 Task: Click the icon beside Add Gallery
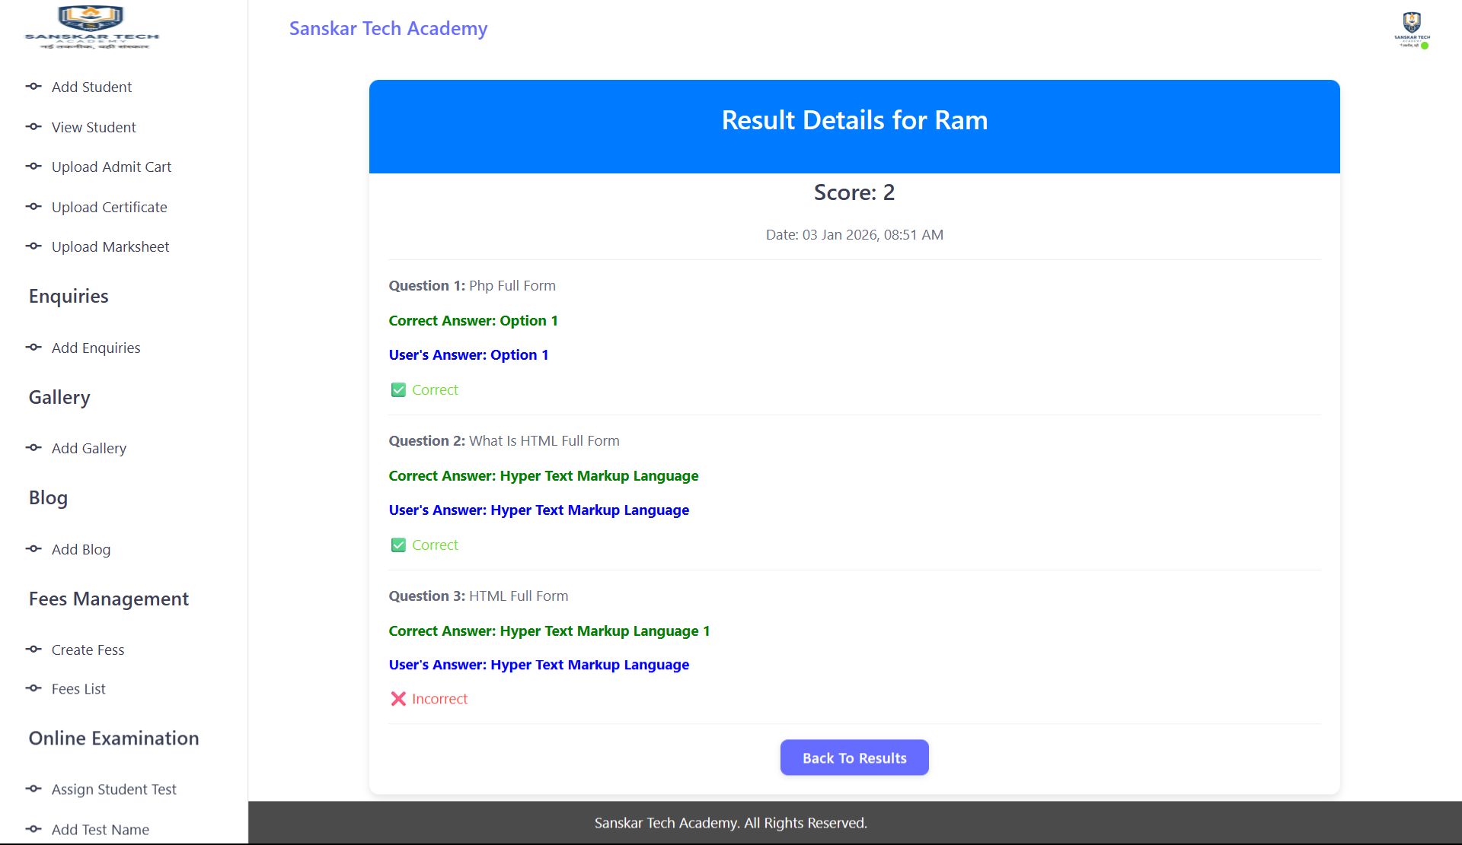point(34,448)
